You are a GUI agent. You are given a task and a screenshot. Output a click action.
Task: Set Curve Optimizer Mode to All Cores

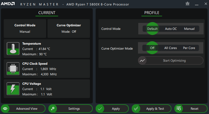click(x=170, y=48)
